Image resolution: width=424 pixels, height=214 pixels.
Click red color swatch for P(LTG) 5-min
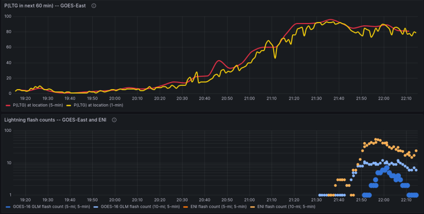pos(8,105)
